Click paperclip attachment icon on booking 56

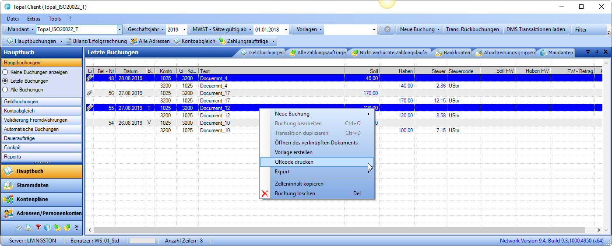click(90, 93)
